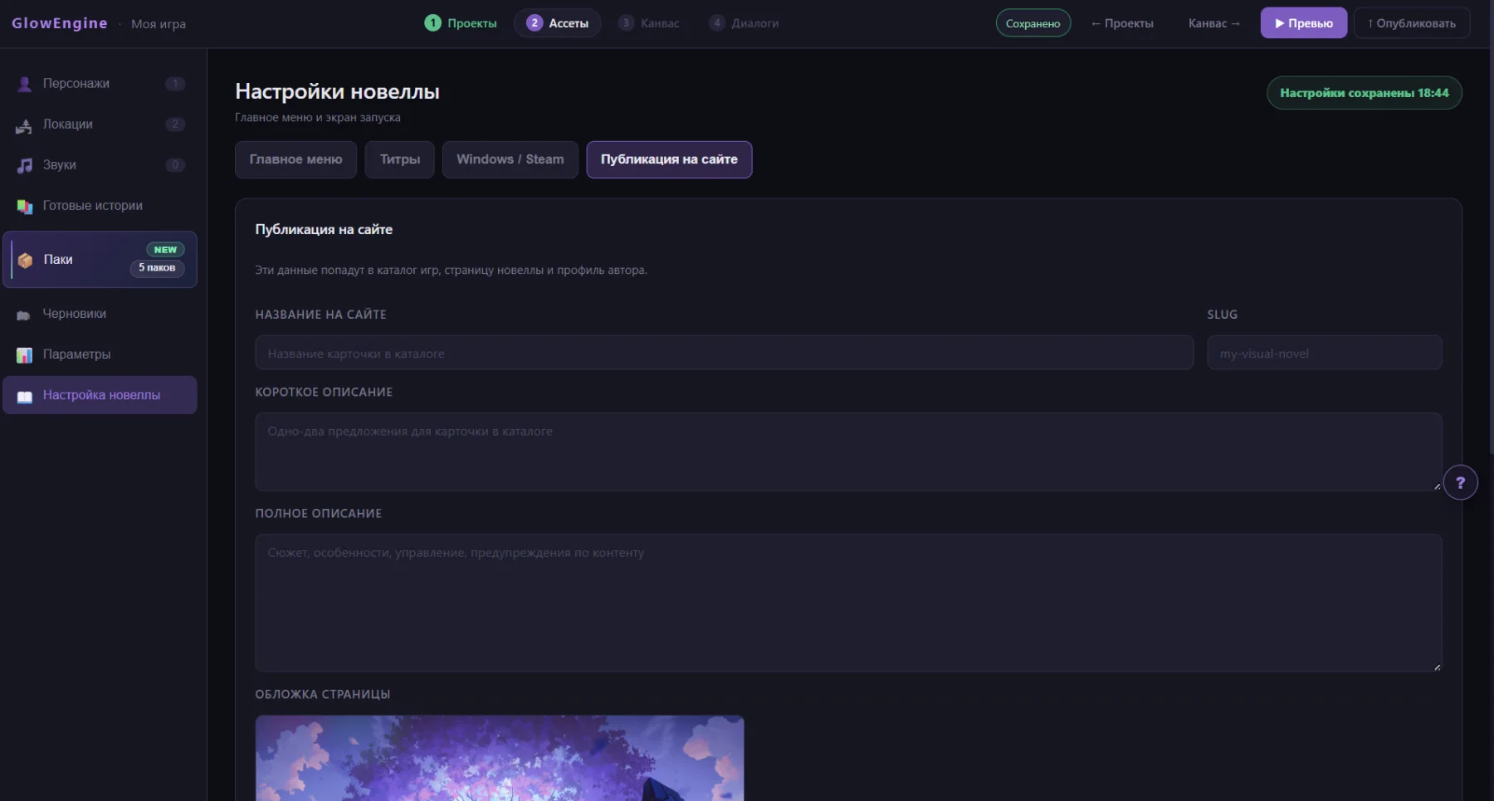Focus the Название на сайте input field
Screen dimensions: 1494x801
(x=724, y=353)
